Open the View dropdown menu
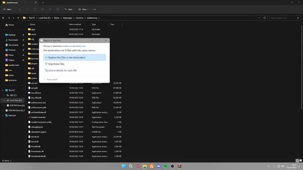Screen dimensions: 303x170 [83, 9]
